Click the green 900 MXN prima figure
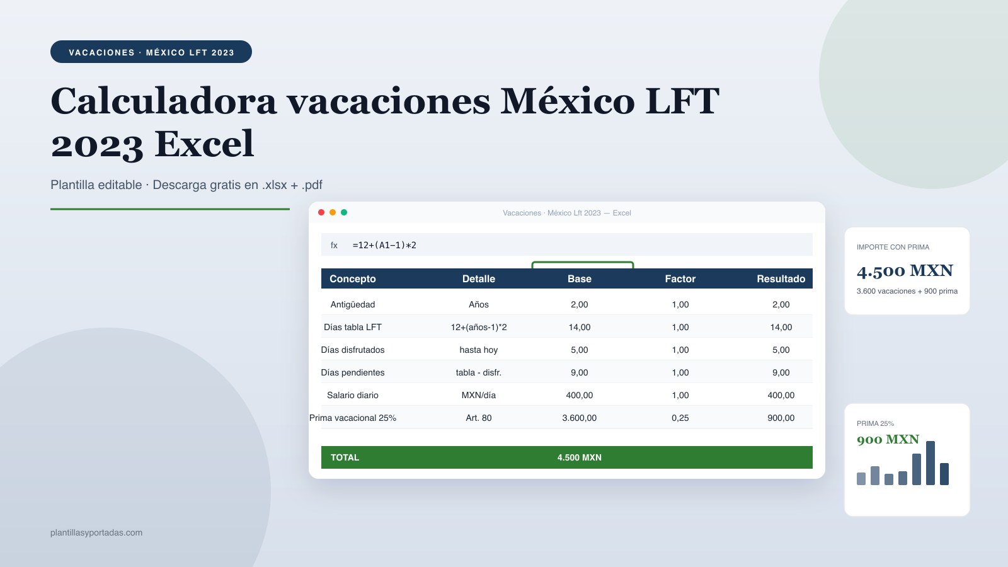The width and height of the screenshot is (1008, 567). click(x=888, y=439)
